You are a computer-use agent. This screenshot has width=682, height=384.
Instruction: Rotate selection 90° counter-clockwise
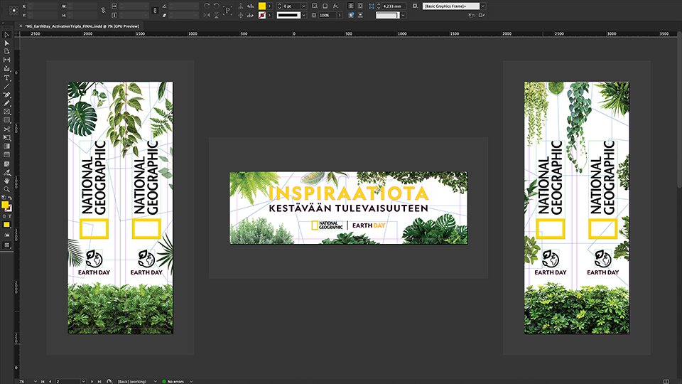point(216,6)
